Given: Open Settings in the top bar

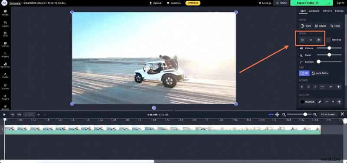Looking at the screenshot, I should [265, 3].
